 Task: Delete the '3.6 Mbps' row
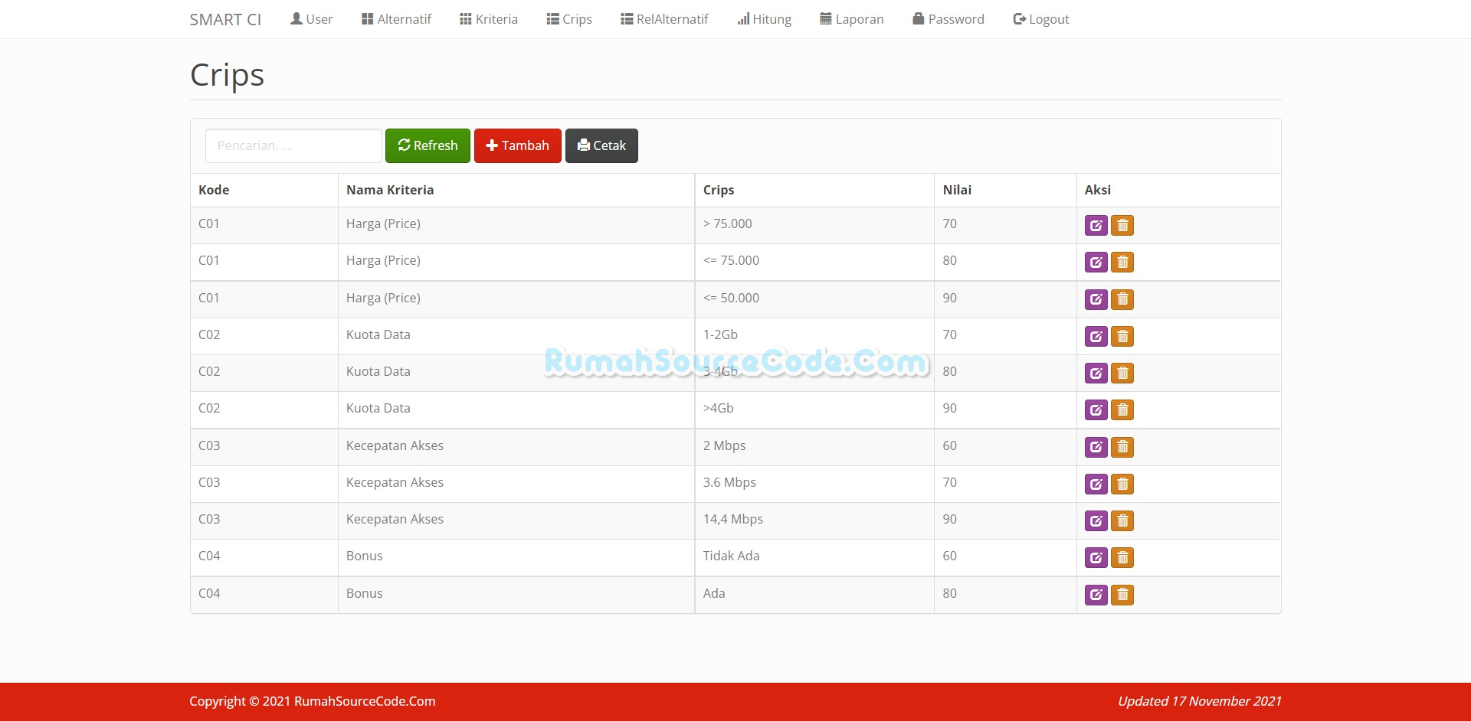coord(1122,484)
